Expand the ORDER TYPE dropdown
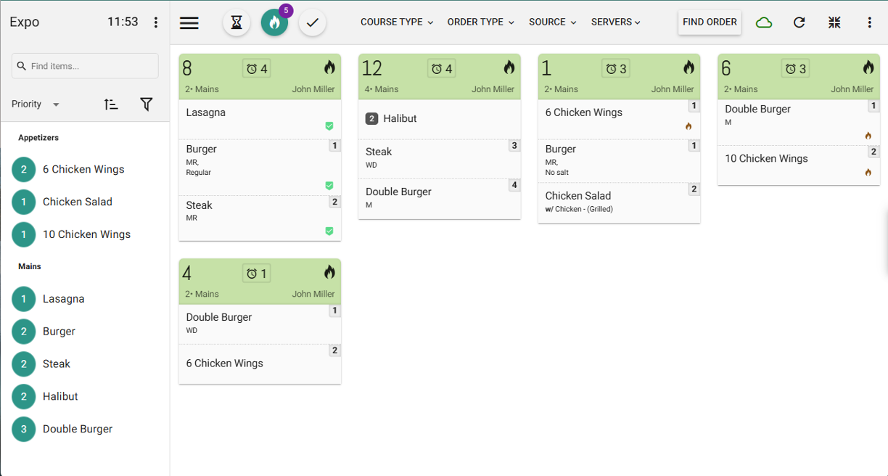Image resolution: width=888 pixels, height=476 pixels. click(480, 22)
